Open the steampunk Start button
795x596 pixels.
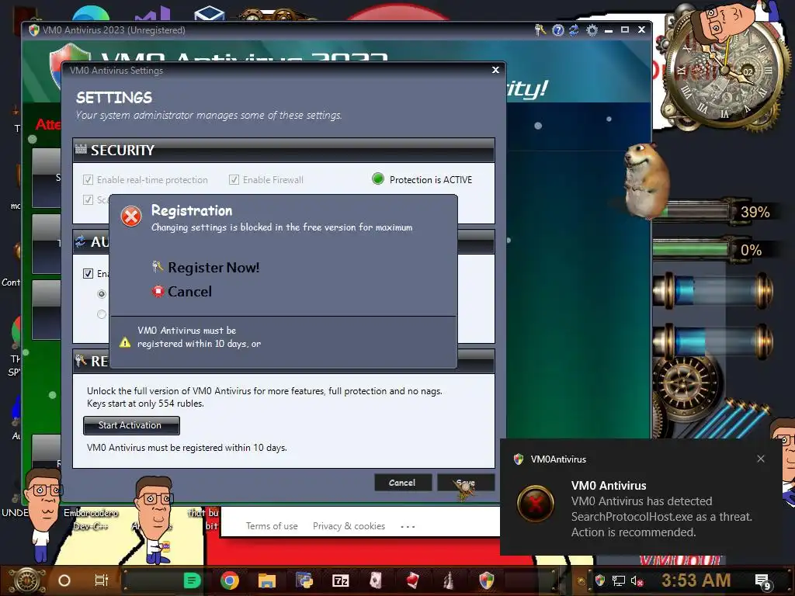27,580
